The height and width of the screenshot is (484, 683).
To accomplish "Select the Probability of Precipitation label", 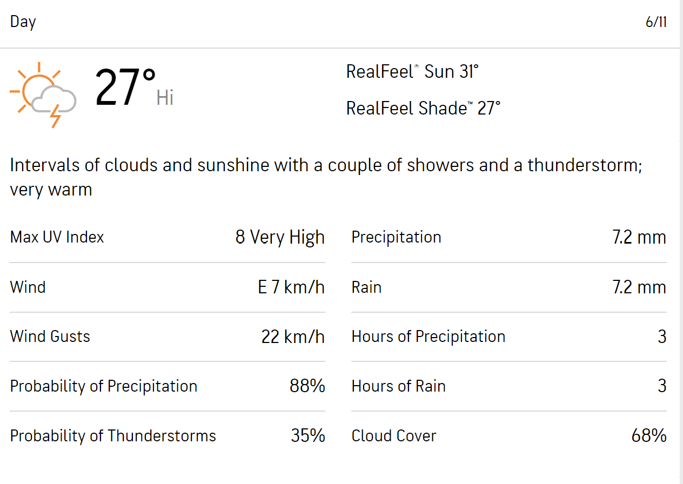I will (103, 386).
